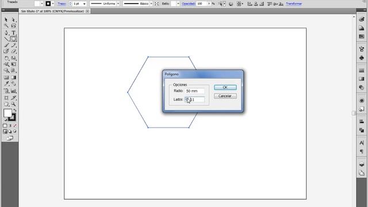This screenshot has width=368, height=207.
Task: Select the Pen tool
Action: (x=6, y=33)
